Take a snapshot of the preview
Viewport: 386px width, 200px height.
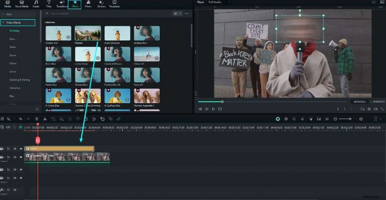[369, 109]
